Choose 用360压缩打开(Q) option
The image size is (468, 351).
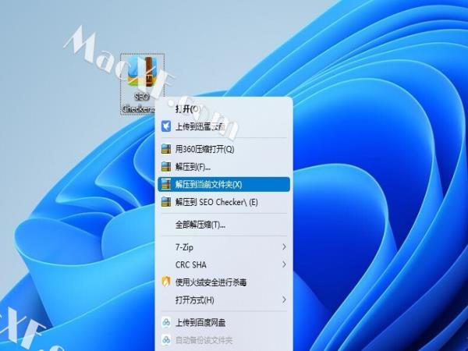[204, 149]
